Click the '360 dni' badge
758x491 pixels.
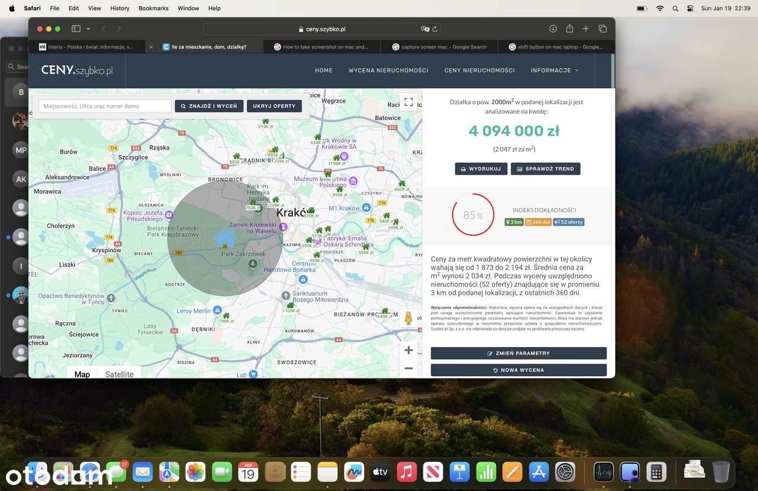coord(538,222)
